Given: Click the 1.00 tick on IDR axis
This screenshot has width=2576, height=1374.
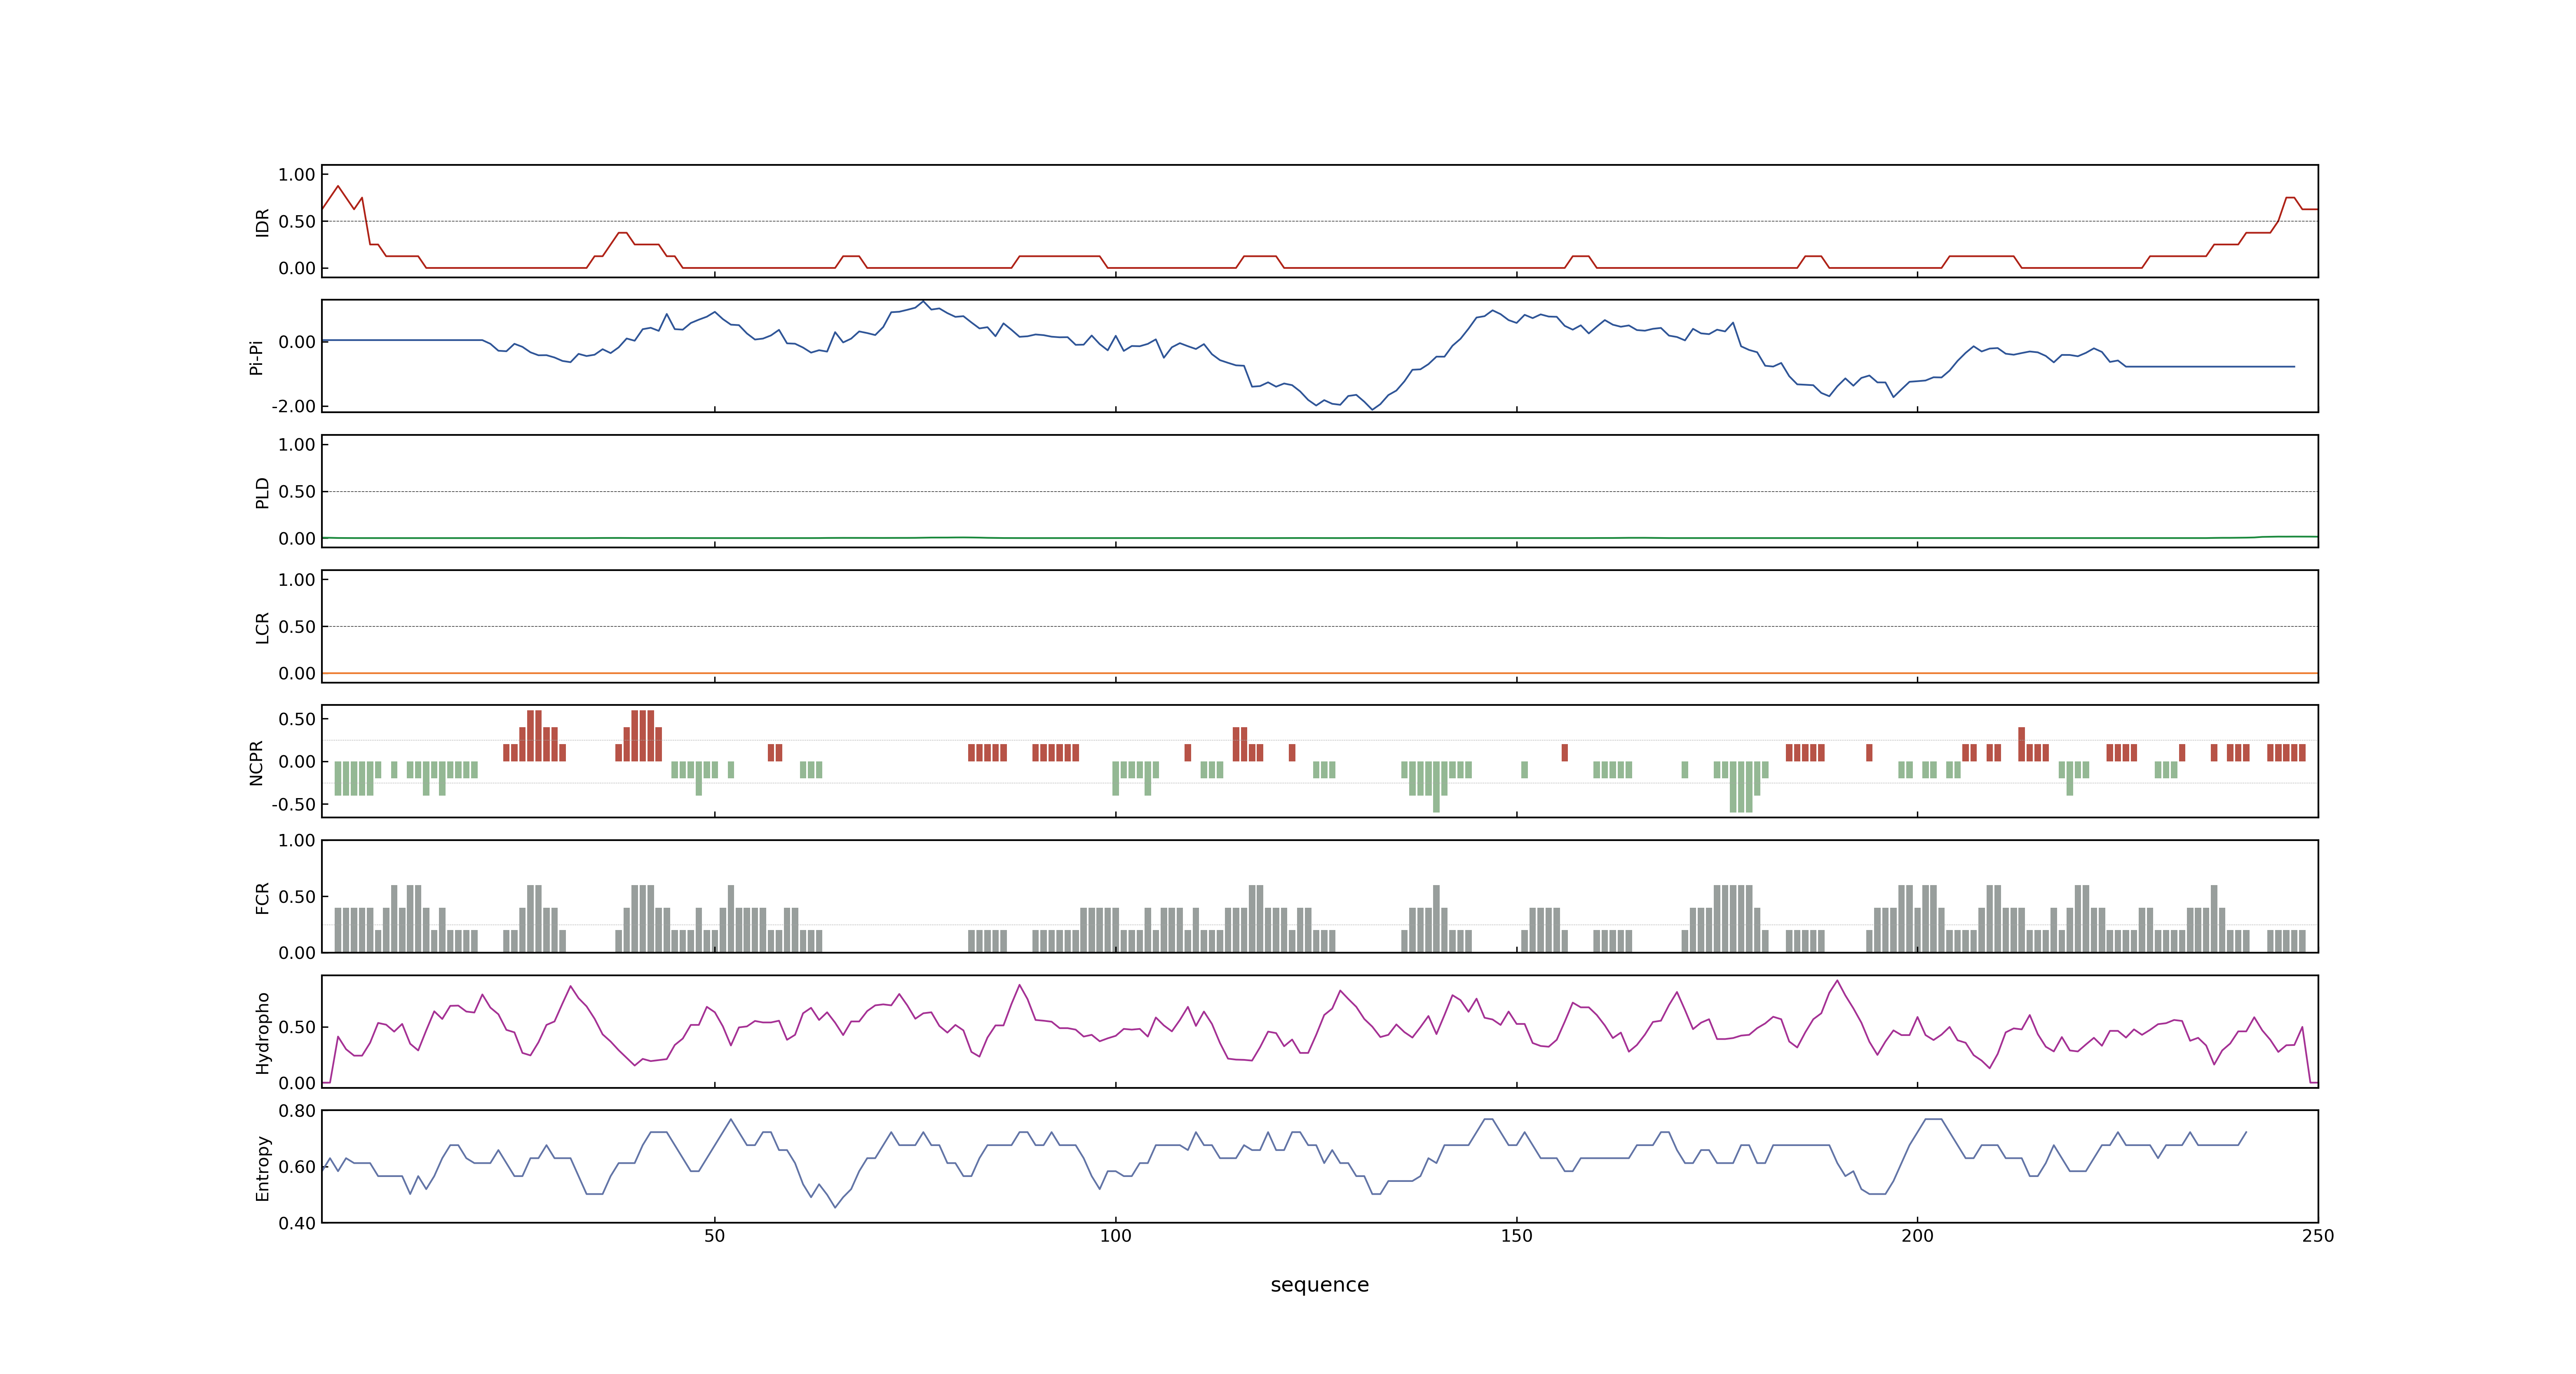Looking at the screenshot, I should 297,175.
